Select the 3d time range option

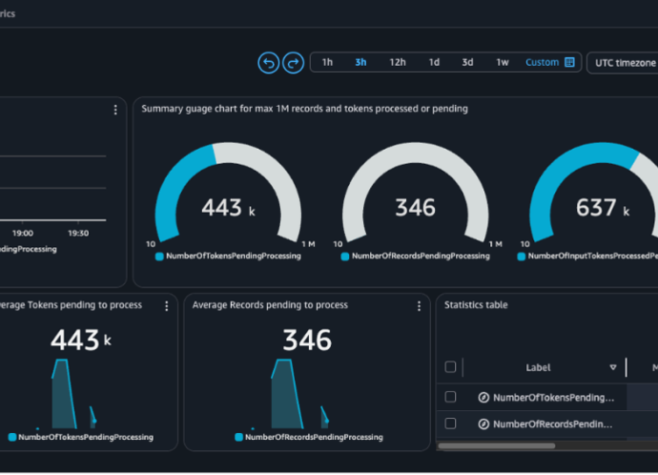[467, 63]
